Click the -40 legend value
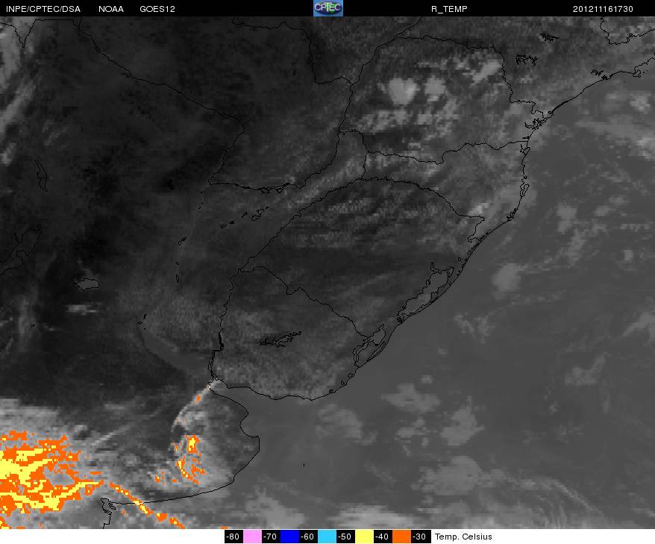 (382, 537)
